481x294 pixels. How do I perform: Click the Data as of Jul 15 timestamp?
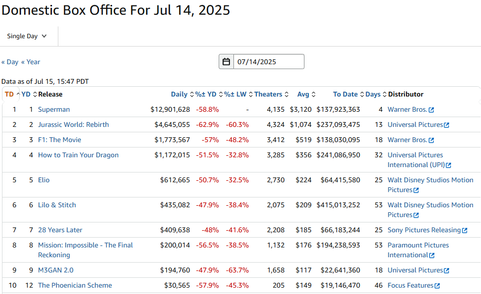pos(45,81)
